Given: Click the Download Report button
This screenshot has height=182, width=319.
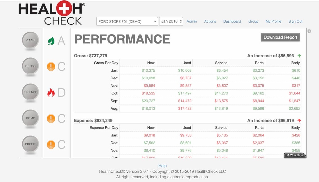Looking at the screenshot, I should pyautogui.click(x=280, y=37).
